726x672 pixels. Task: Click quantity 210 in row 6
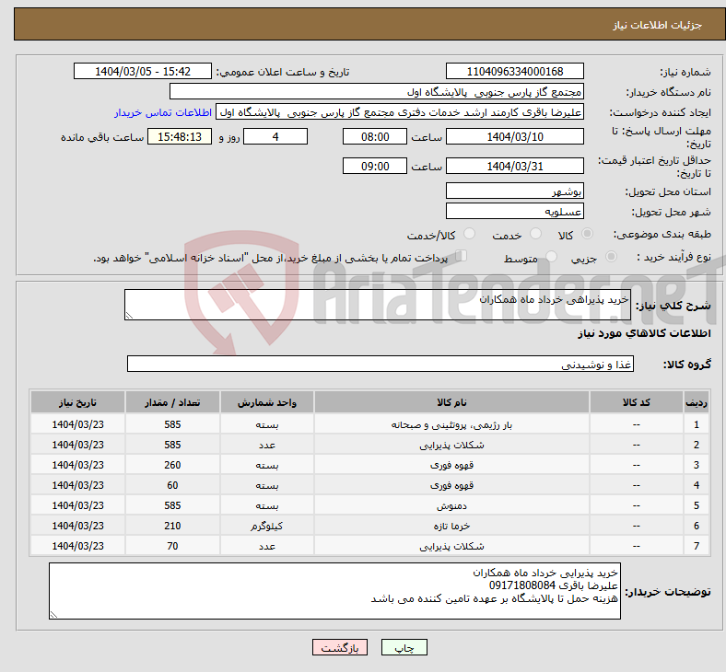(172, 527)
